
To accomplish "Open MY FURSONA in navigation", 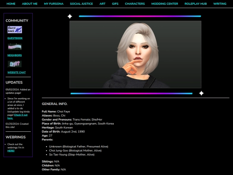I will 54,4.
